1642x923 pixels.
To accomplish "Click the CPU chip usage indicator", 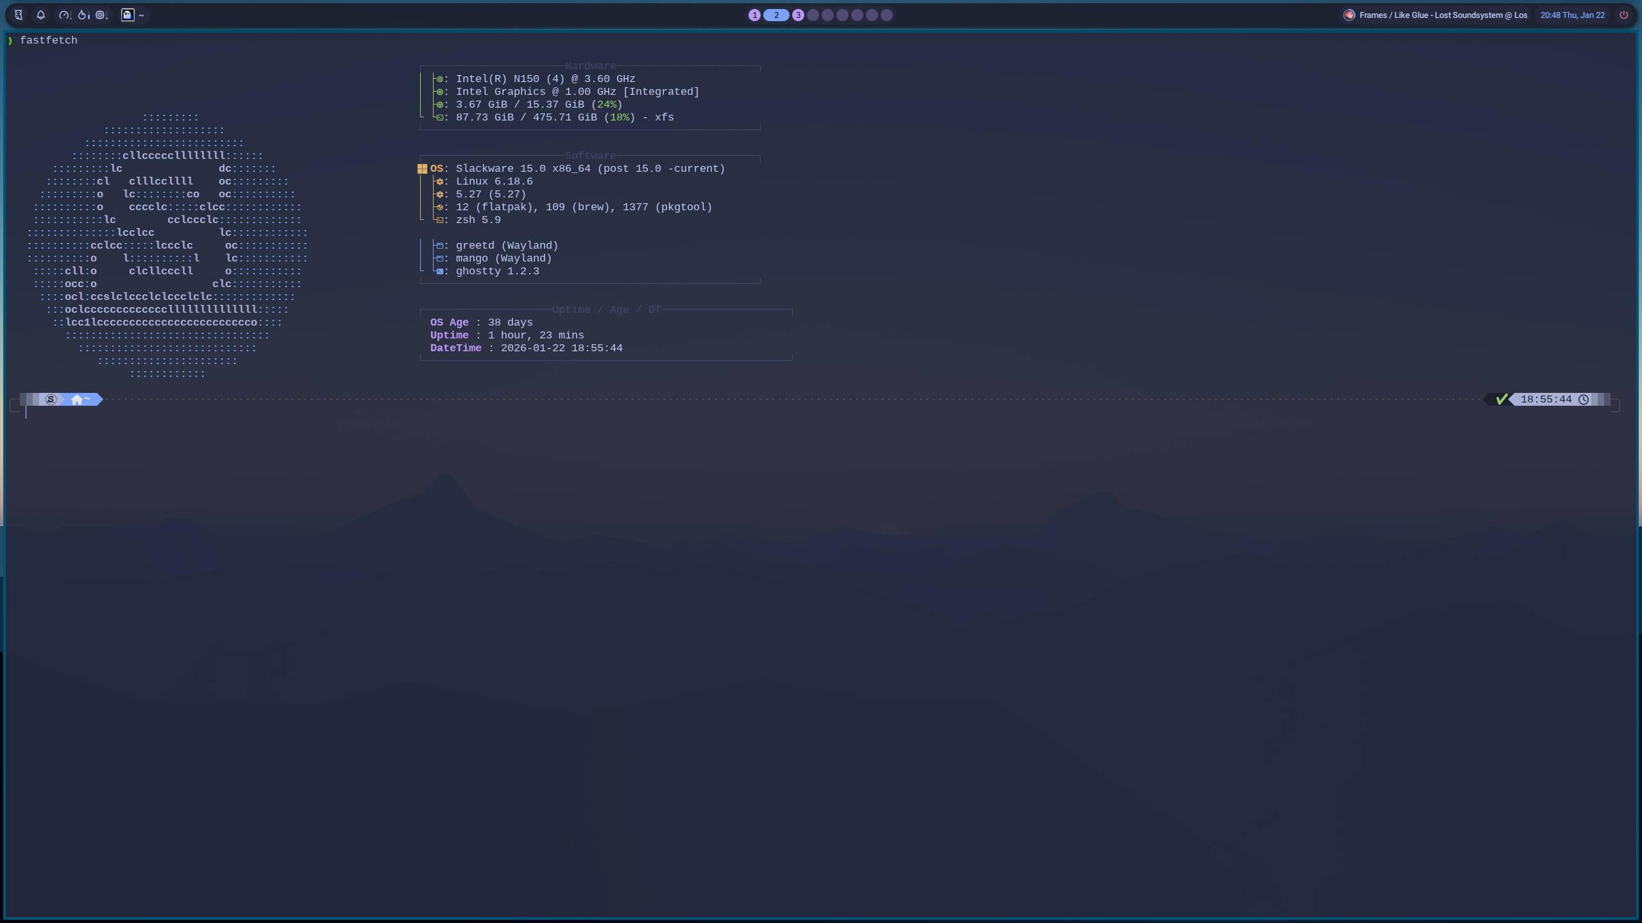I will [101, 15].
